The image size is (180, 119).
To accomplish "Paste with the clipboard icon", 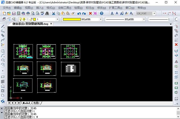I will click(x=63, y=14).
